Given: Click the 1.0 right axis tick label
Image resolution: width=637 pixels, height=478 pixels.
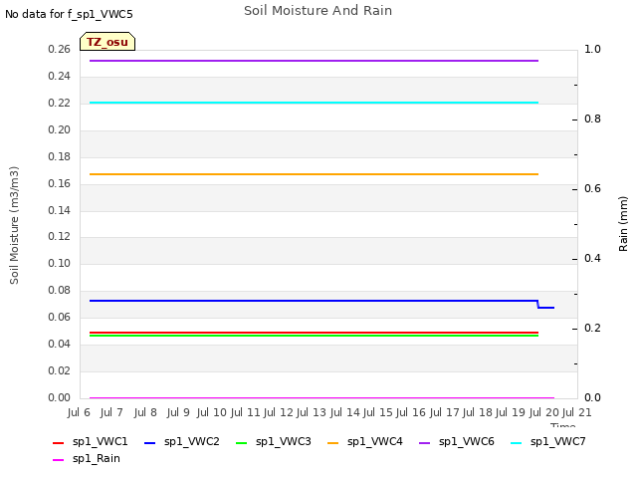Looking at the screenshot, I should 593,49.
